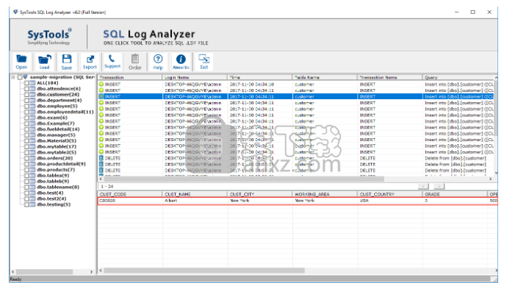Sort by Login Name column header
Viewport: 529px width, 291px height.
coord(195,77)
